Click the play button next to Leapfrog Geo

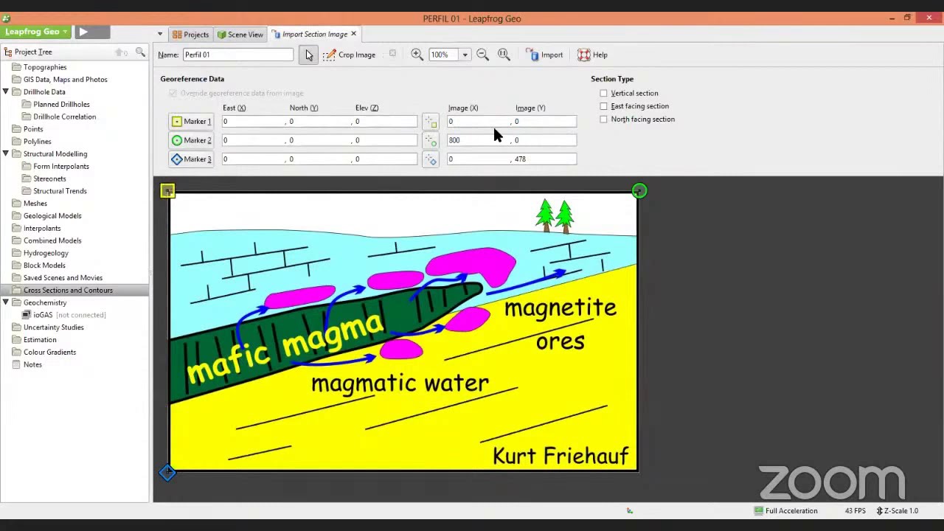tap(83, 32)
